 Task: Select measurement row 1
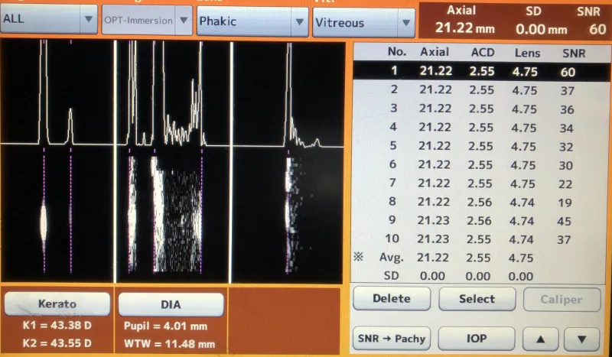[482, 72]
